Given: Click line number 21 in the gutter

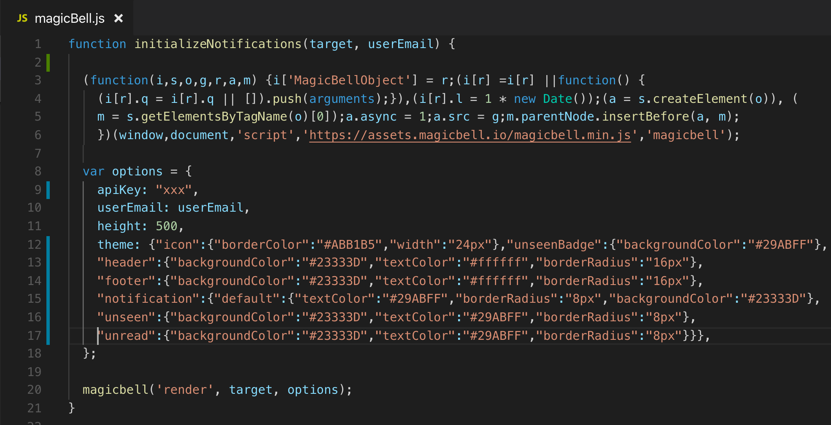Looking at the screenshot, I should pyautogui.click(x=35, y=408).
